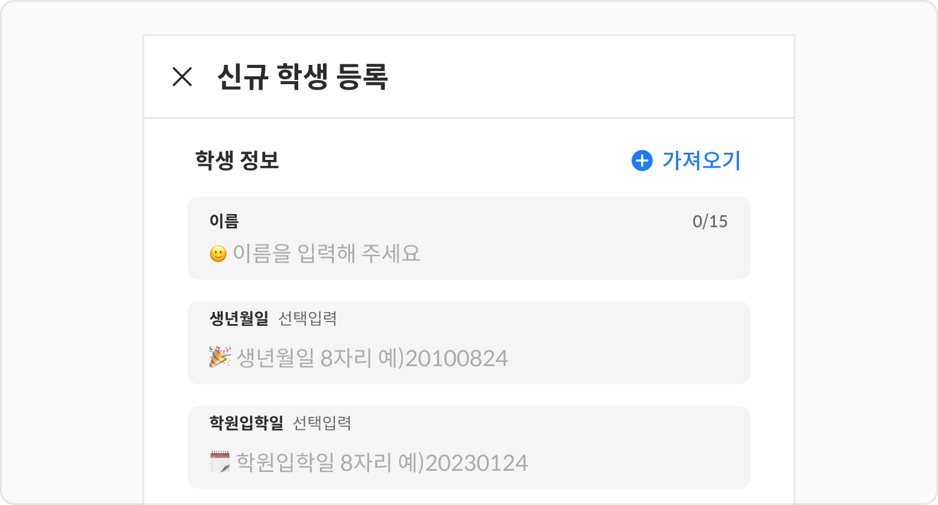Click 선택입력 next to 학원입학일
Viewport: 938px width, 505px height.
(x=322, y=423)
